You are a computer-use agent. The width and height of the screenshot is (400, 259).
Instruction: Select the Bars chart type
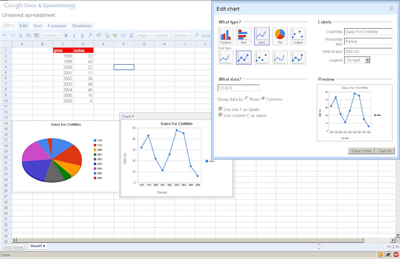click(244, 36)
